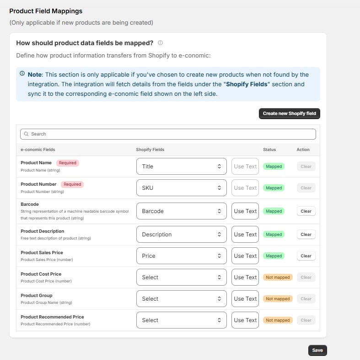The width and height of the screenshot is (360, 360).
Task: Click Use Text for the Barcode row
Action: point(245,211)
